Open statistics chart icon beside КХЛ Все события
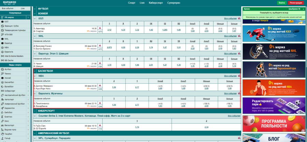This screenshot has width=307, height=142. tap(239, 18)
